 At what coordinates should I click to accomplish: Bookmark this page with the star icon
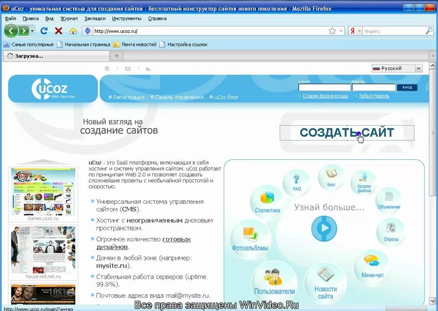click(x=332, y=31)
